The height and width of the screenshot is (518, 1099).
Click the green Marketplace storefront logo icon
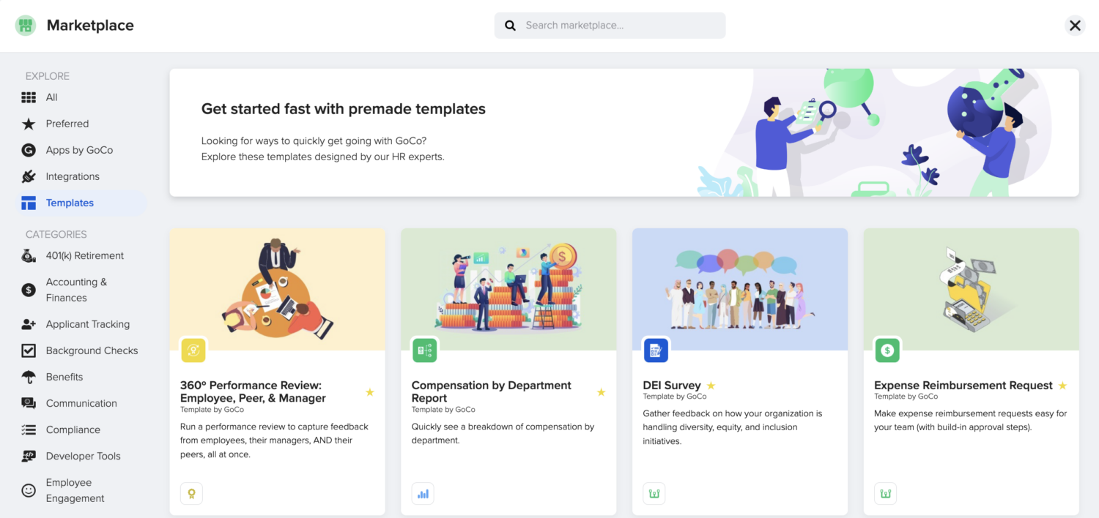[26, 26]
